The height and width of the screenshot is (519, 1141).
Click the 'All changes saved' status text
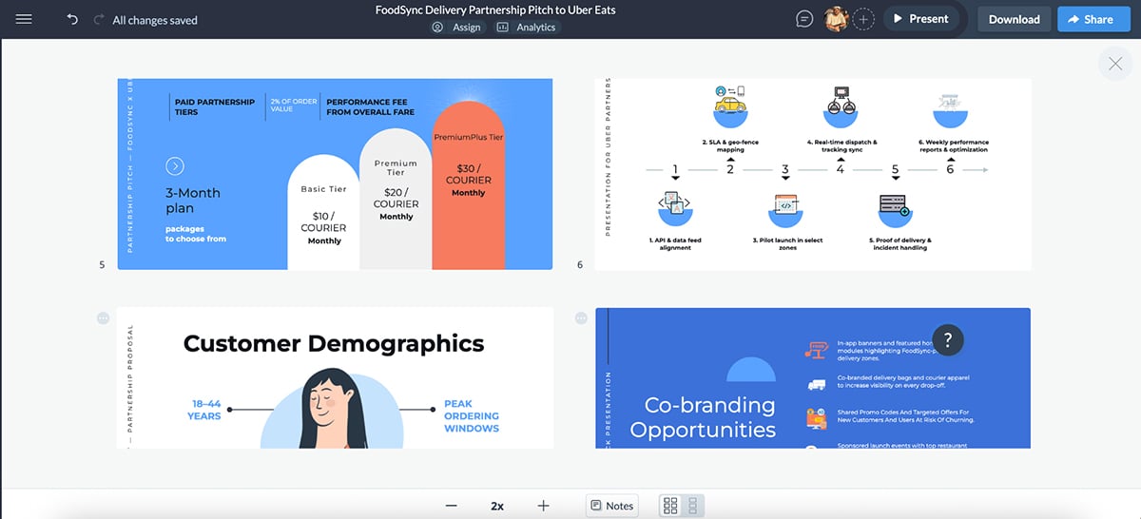pos(155,19)
